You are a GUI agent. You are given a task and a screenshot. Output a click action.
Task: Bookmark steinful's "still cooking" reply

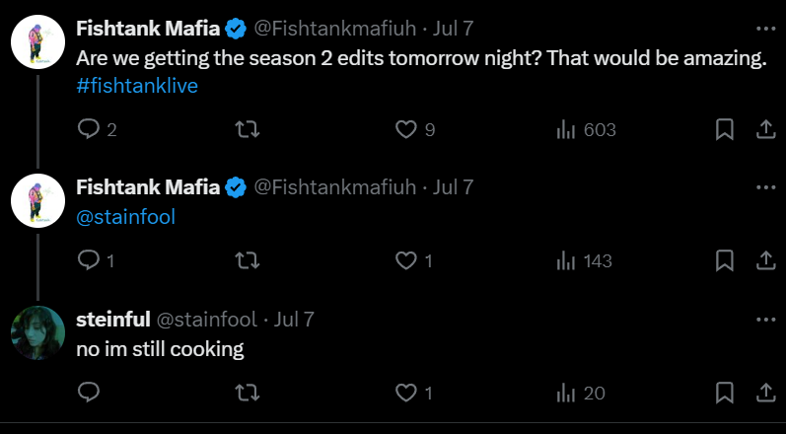[724, 393]
